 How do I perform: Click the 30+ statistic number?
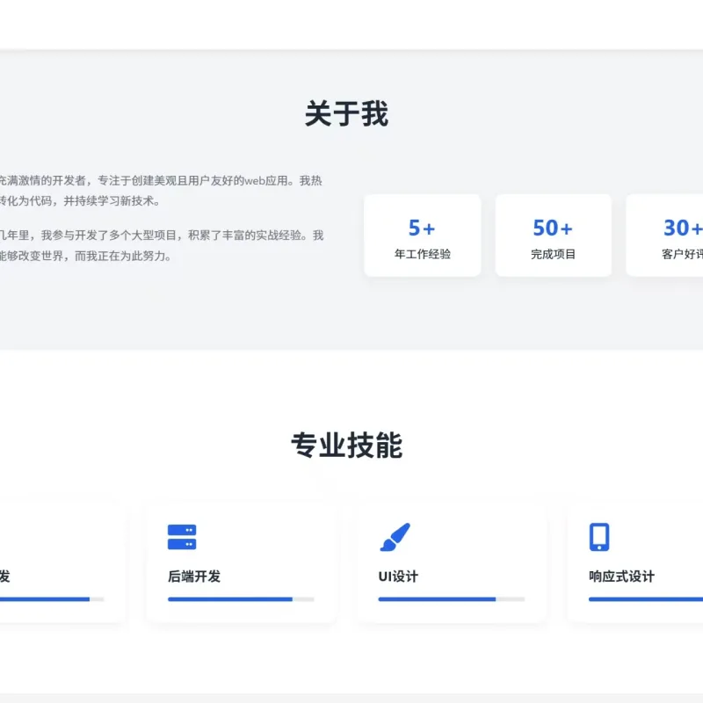683,228
